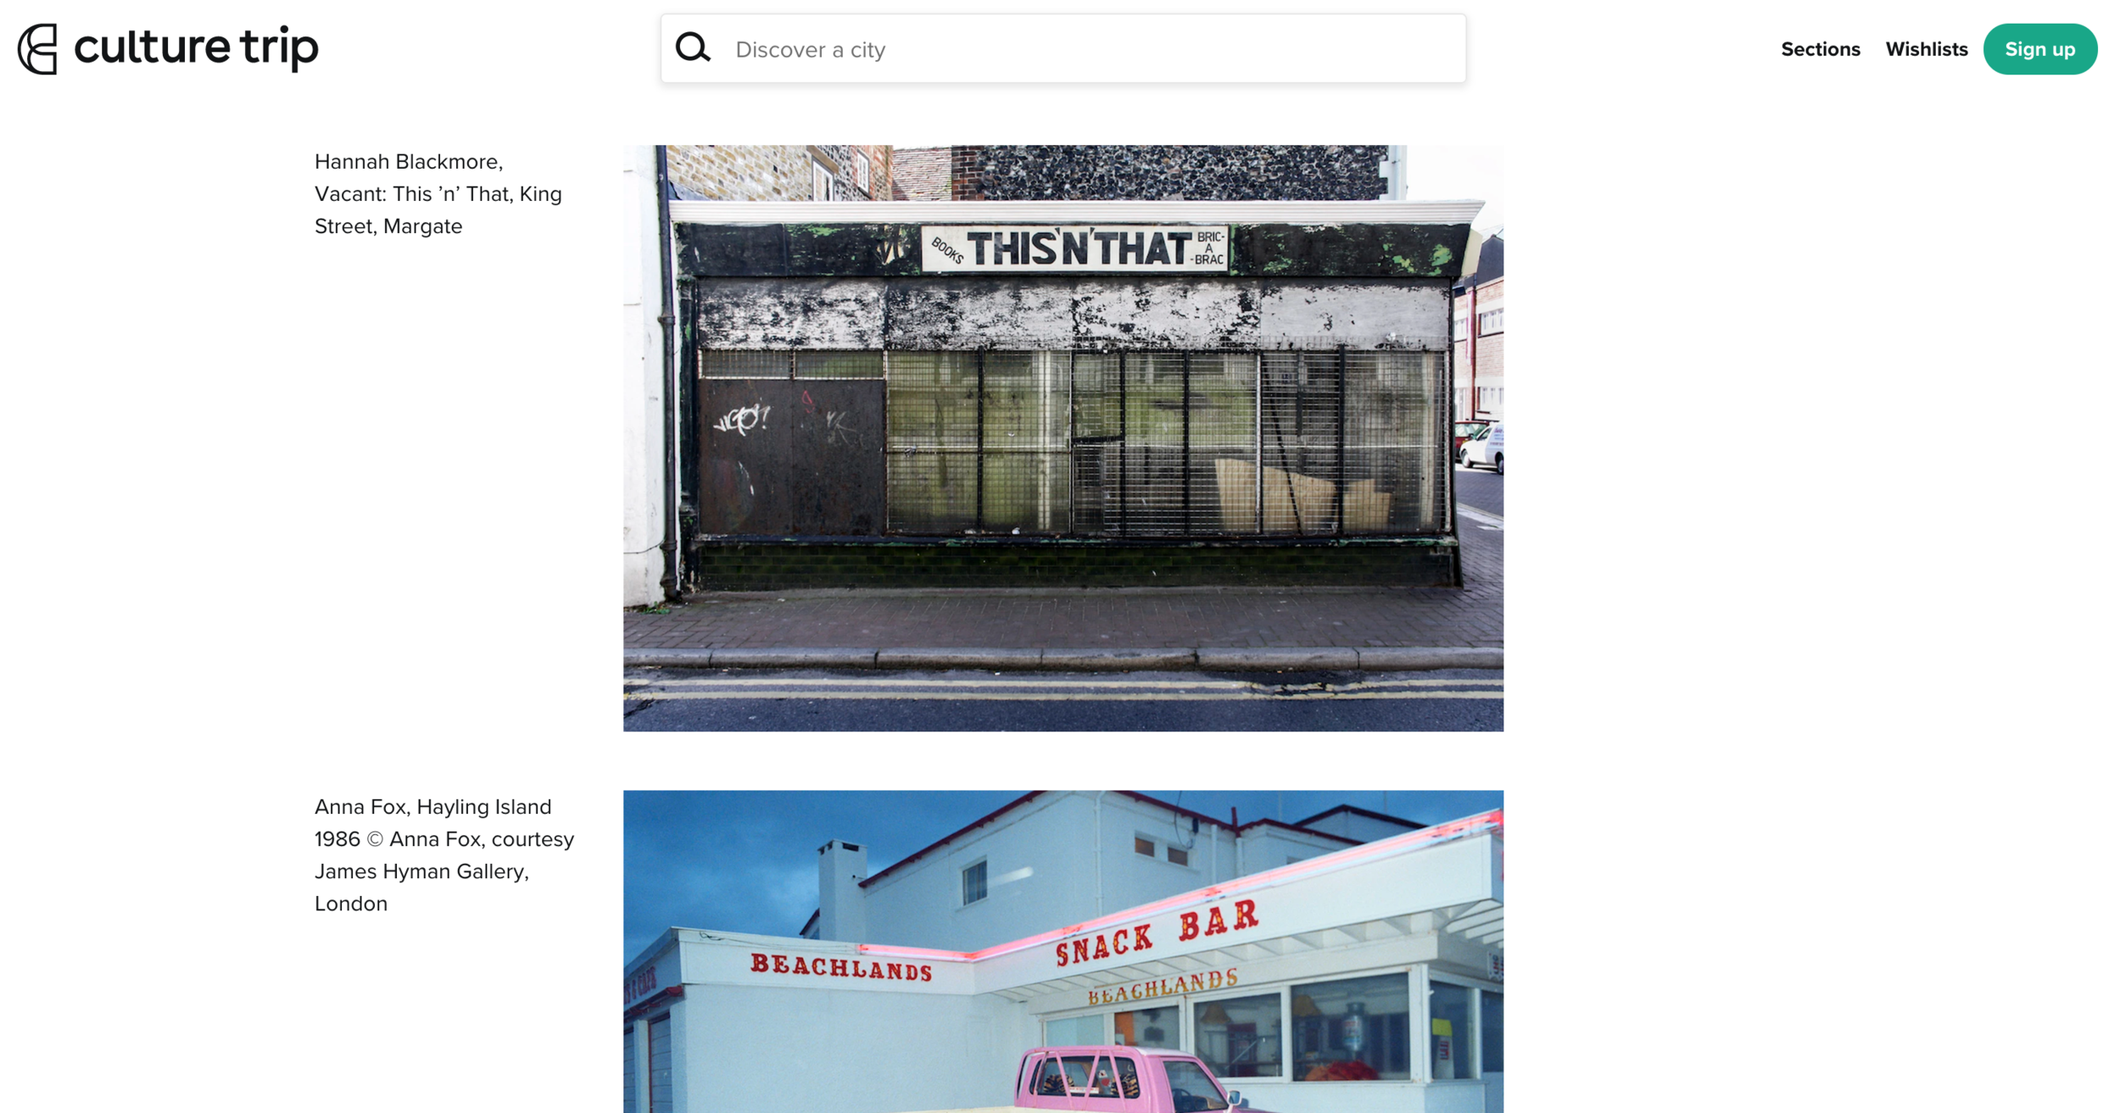Click the white graffiti tag on shutter
Viewport: 2120px width, 1113px height.
pos(742,419)
